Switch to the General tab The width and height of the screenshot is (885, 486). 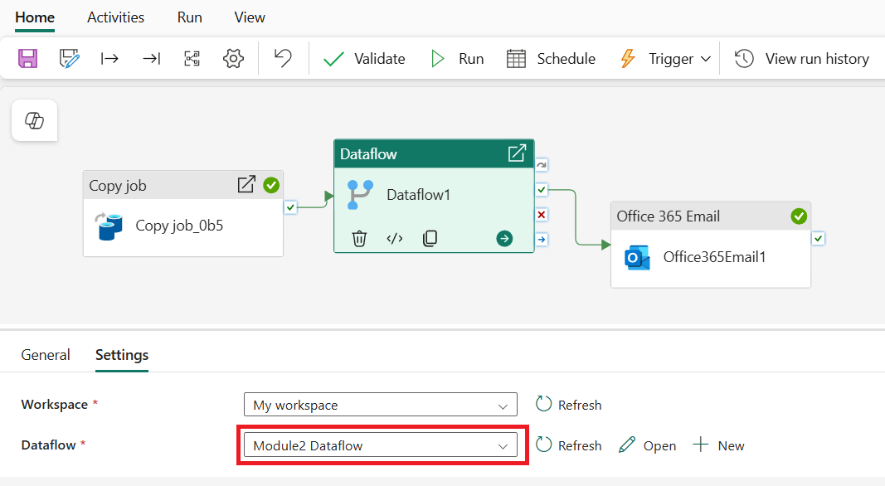coord(46,355)
